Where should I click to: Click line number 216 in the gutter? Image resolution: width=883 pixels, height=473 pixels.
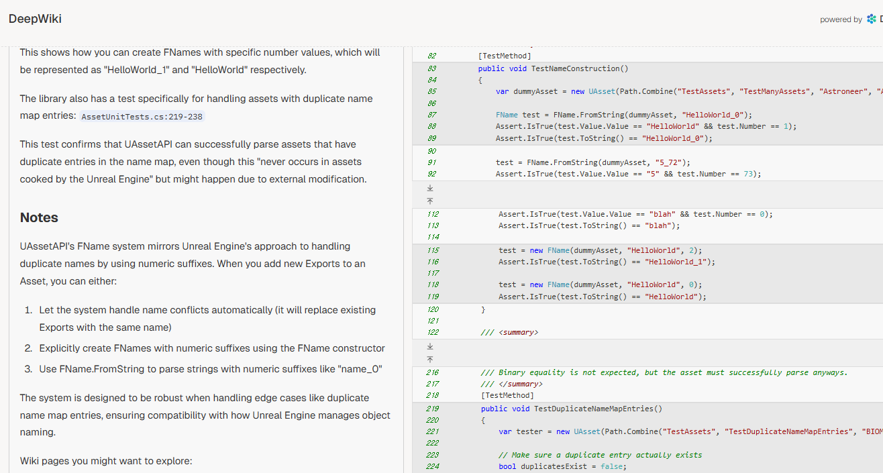click(x=431, y=372)
